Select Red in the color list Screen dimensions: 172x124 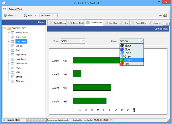(127, 64)
